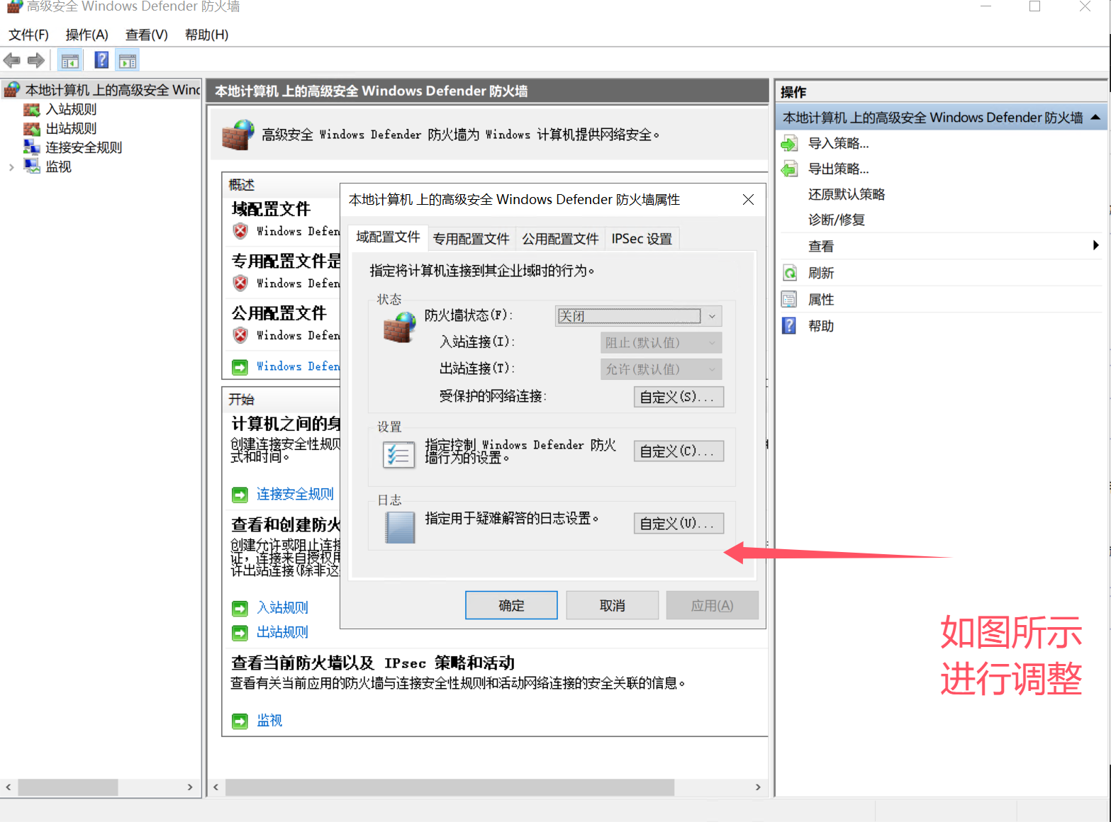Screen dimensions: 1111x822
Task: Switch to the 公用配置文件 tab
Action: coord(561,240)
